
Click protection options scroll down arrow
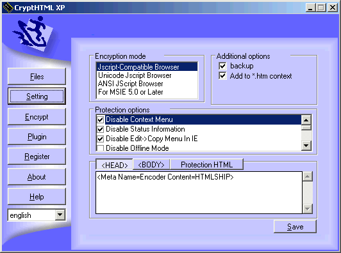click(306, 146)
